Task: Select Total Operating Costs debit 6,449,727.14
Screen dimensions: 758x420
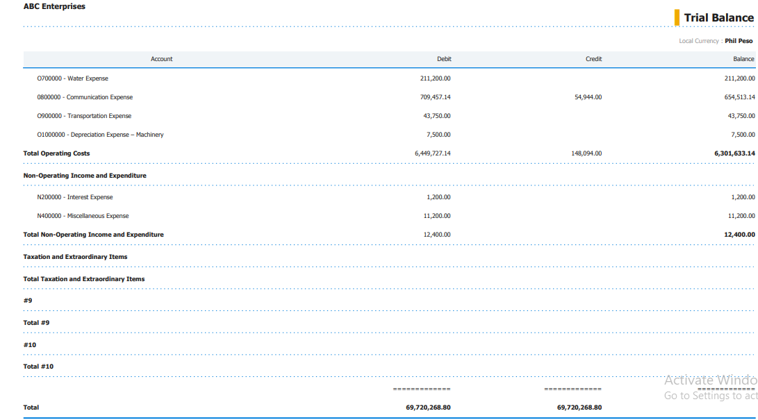Action: [432, 153]
